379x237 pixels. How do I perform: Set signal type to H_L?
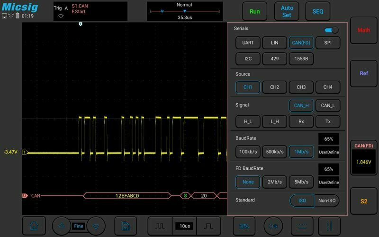tap(248, 121)
